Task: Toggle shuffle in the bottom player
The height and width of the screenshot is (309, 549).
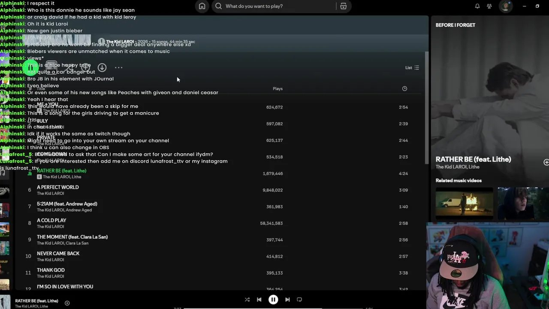Action: tap(247, 300)
